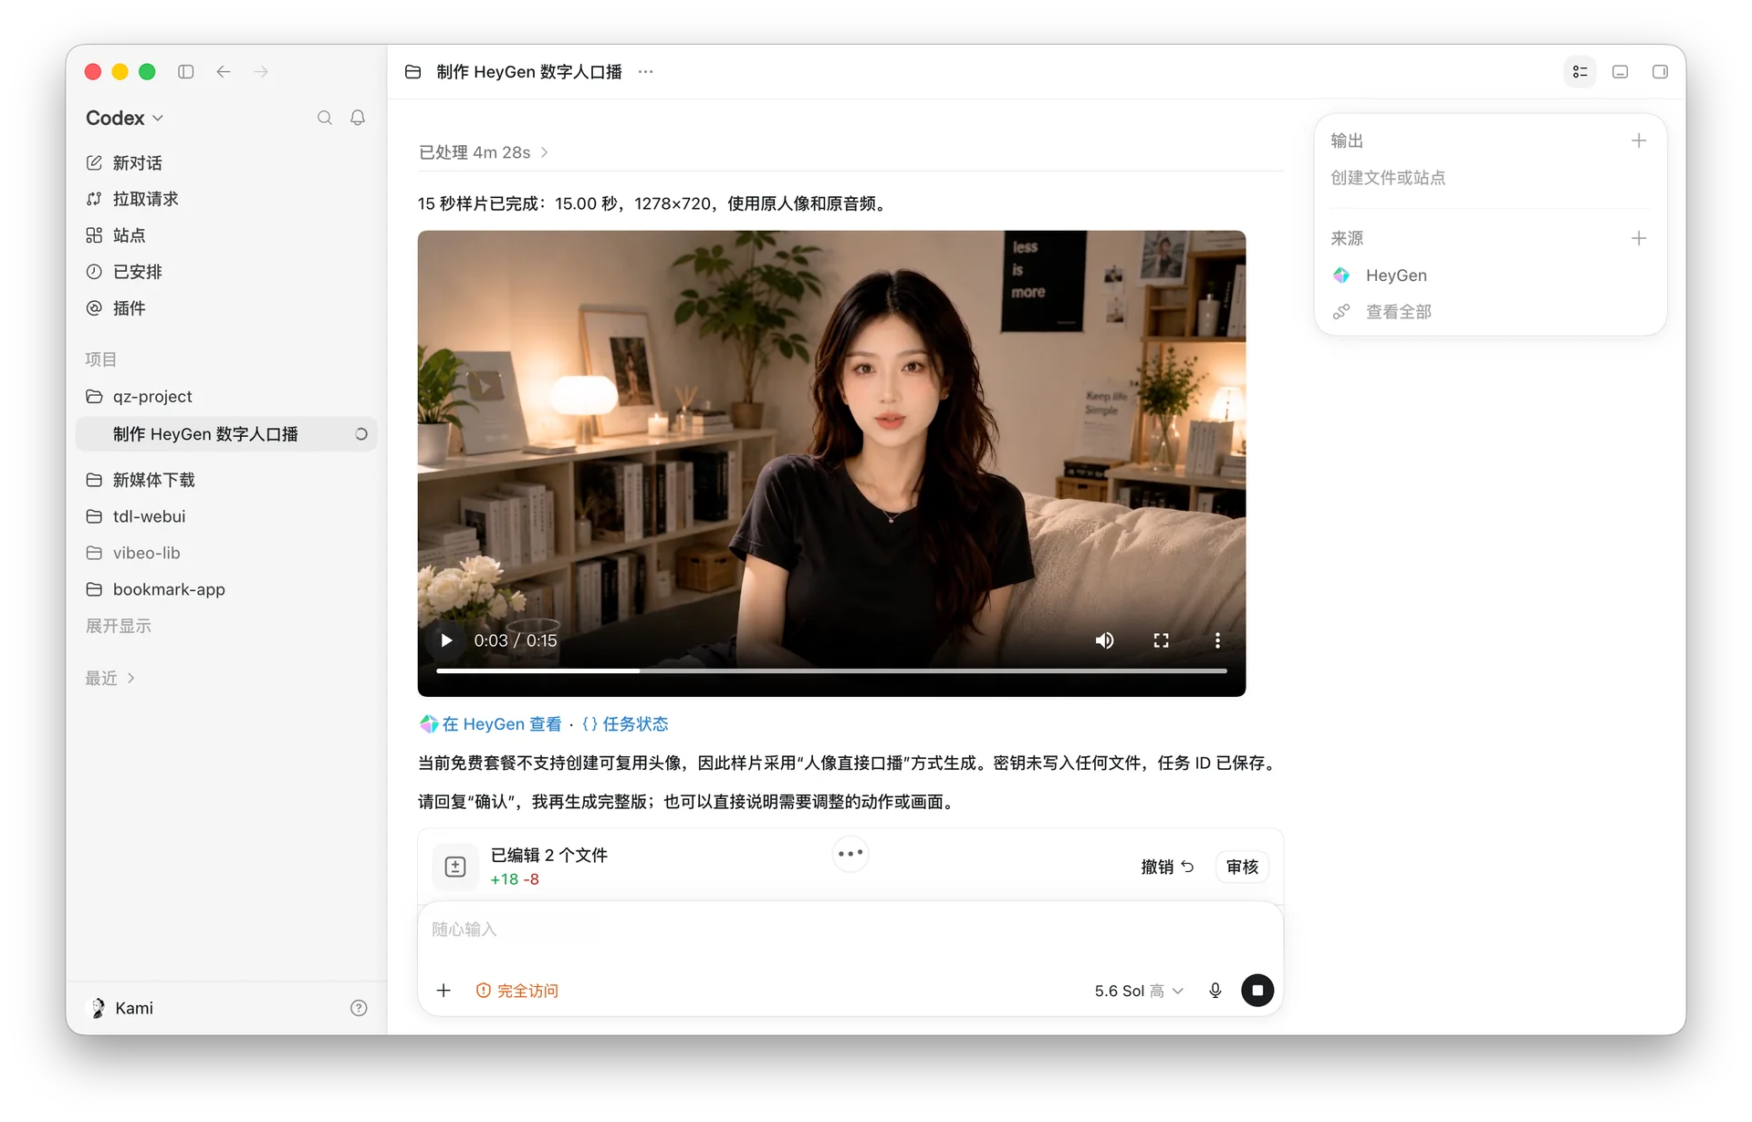This screenshot has height=1122, width=1752.
Task: Click the 审核 review button
Action: coord(1242,867)
